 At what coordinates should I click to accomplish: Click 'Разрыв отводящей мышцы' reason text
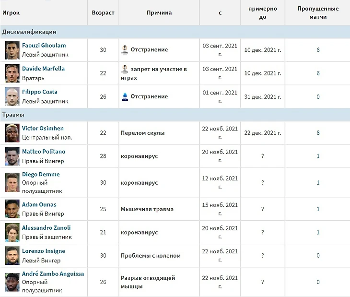148,282
